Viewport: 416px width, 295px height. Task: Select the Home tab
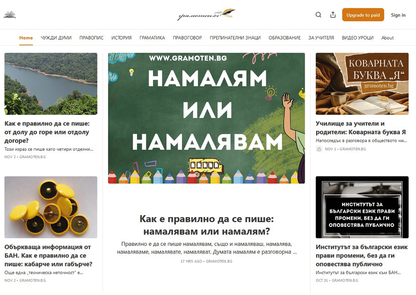[26, 38]
